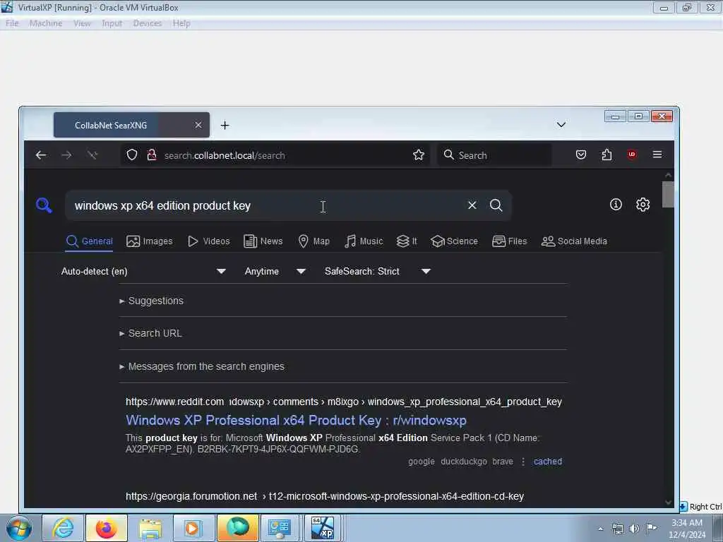Click the Windows Start orb

[19, 529]
